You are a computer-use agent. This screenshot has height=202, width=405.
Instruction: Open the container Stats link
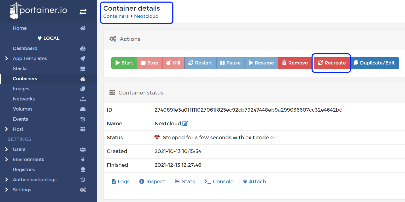[x=185, y=182]
